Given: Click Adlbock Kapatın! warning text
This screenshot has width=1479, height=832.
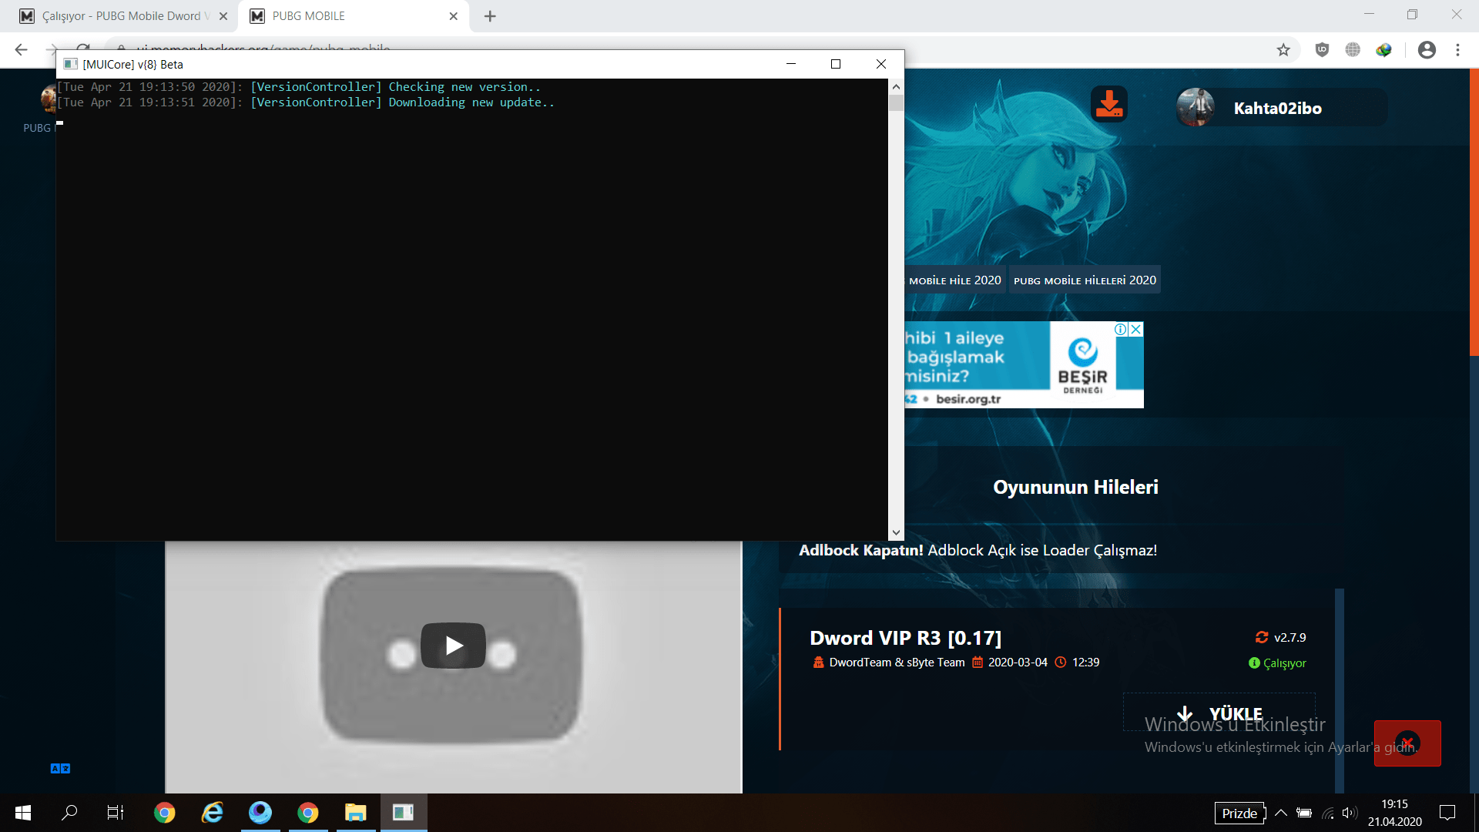Looking at the screenshot, I should (x=860, y=550).
